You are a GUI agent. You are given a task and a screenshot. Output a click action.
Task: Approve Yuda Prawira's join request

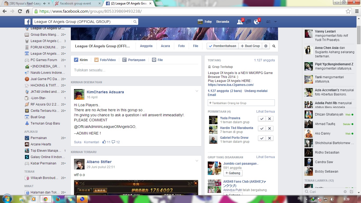(262, 119)
